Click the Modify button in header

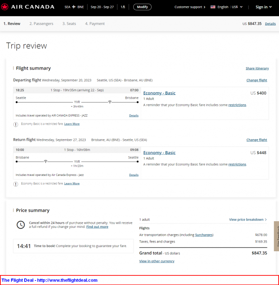[142, 7]
